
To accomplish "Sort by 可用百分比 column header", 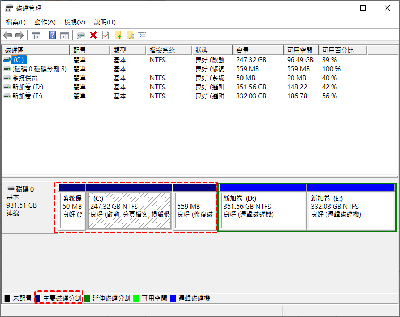I will click(343, 50).
